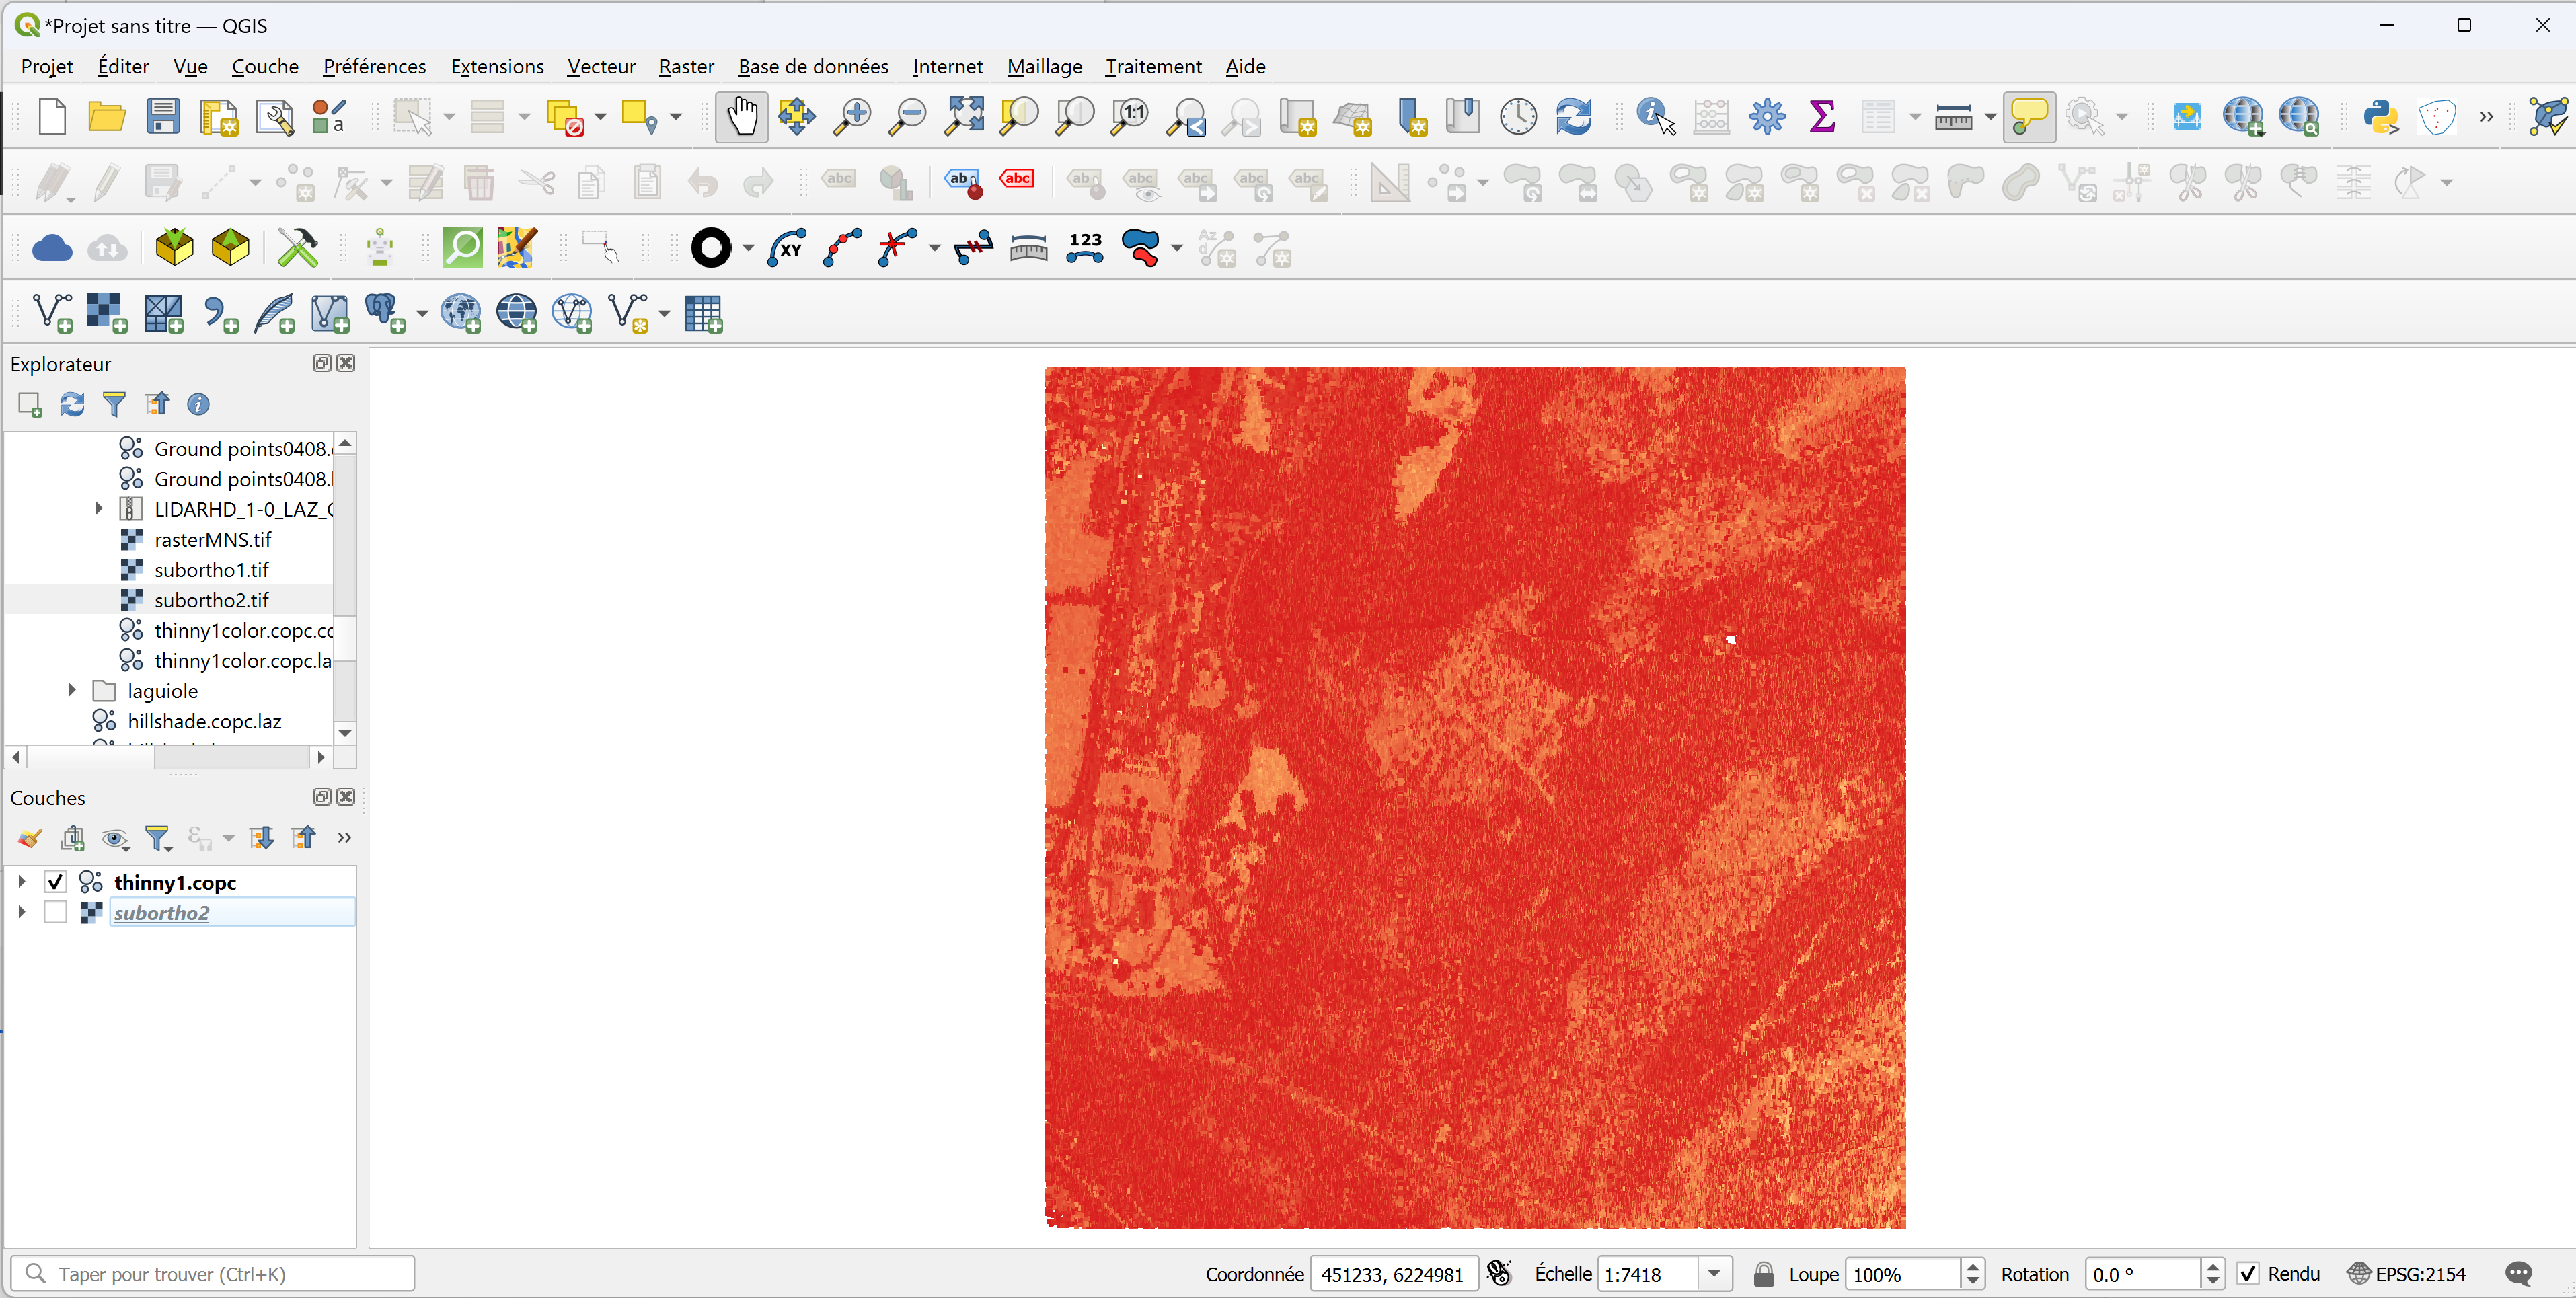Viewport: 2576px width, 1298px height.
Task: Click the EPSG:2154 projection button
Action: click(2407, 1273)
